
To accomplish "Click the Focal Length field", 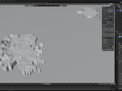I will click(110, 9).
